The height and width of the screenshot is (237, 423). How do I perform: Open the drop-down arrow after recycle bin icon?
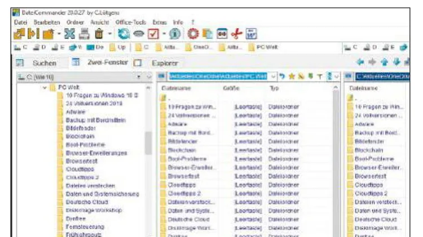110,34
